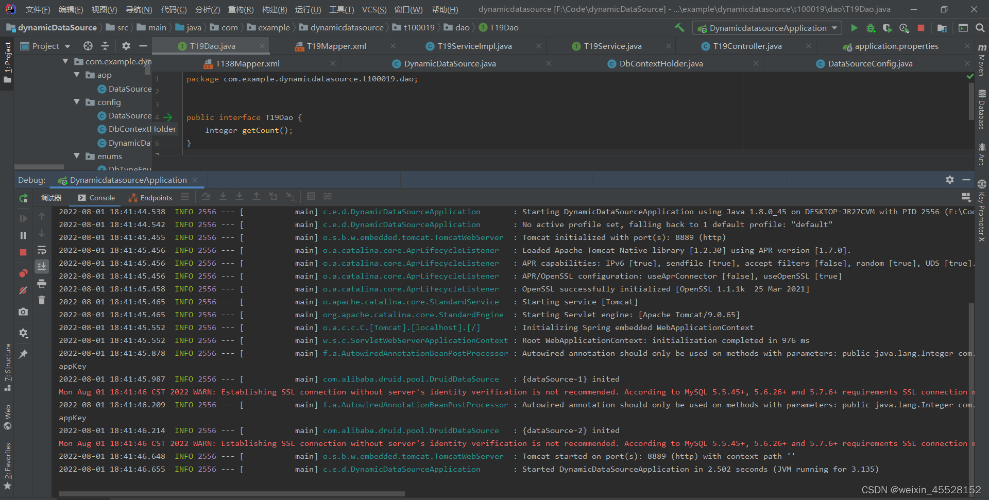The width and height of the screenshot is (989, 500).
Task: Collapse the enums folder
Action: coord(77,156)
